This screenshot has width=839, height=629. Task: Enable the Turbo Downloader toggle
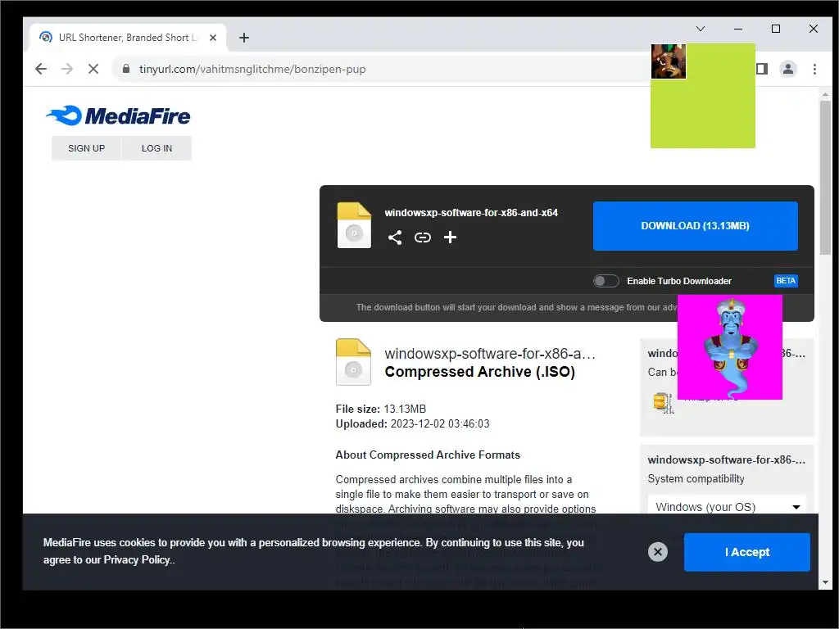605,281
